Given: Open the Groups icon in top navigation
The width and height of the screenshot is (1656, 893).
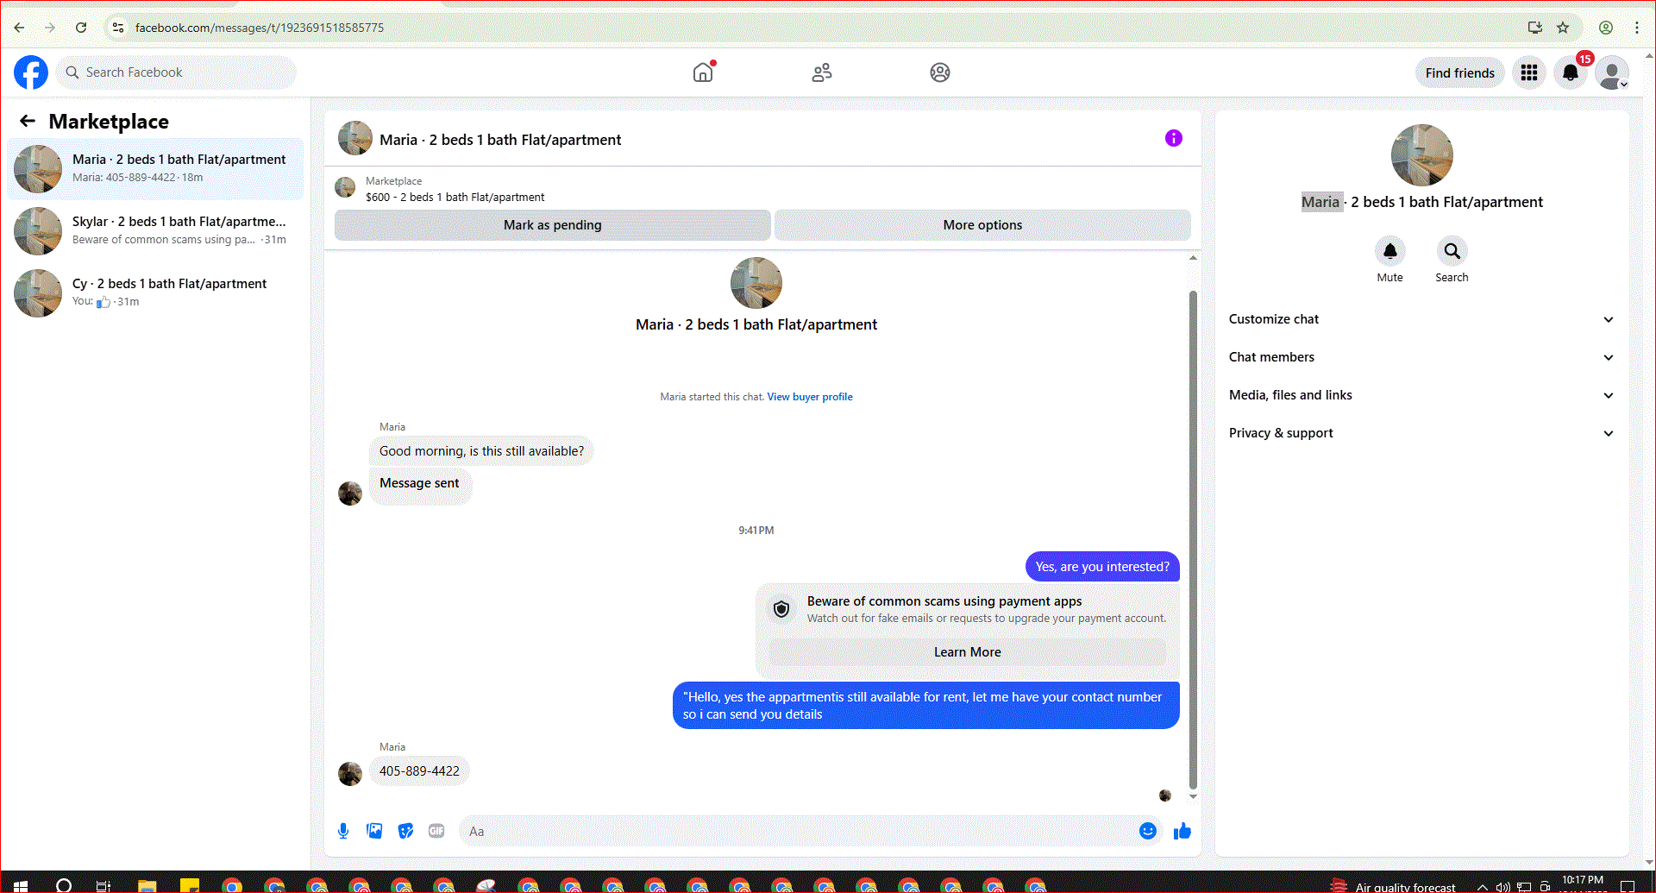Looking at the screenshot, I should 940,72.
